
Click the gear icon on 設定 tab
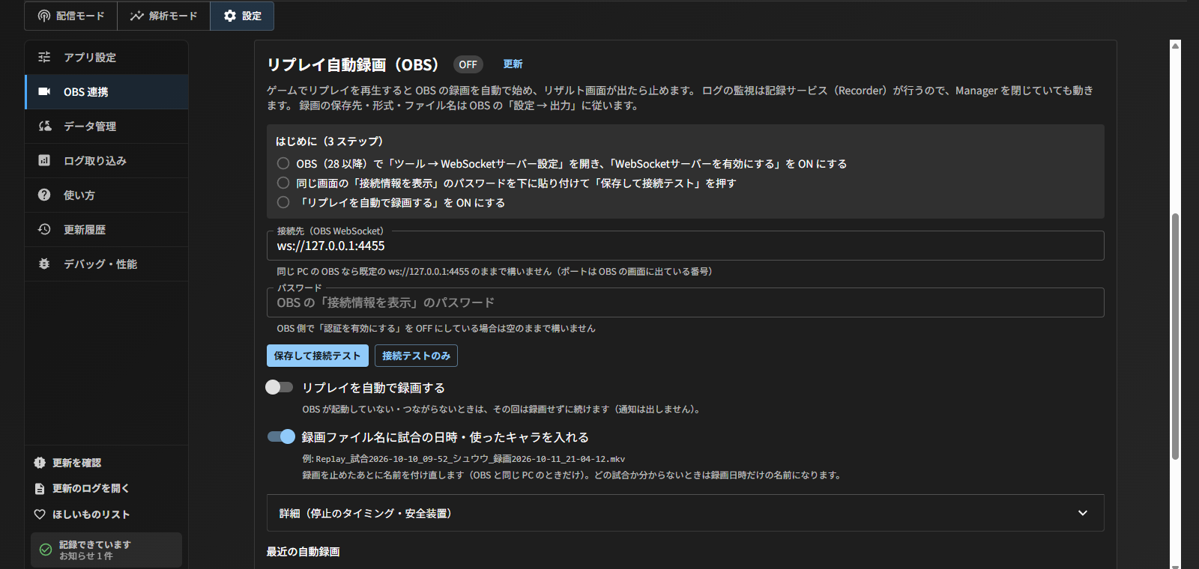(230, 16)
